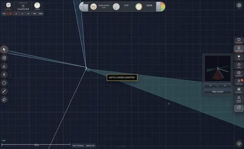Select the ruler measurement tool
244x149 pixels.
4,58
